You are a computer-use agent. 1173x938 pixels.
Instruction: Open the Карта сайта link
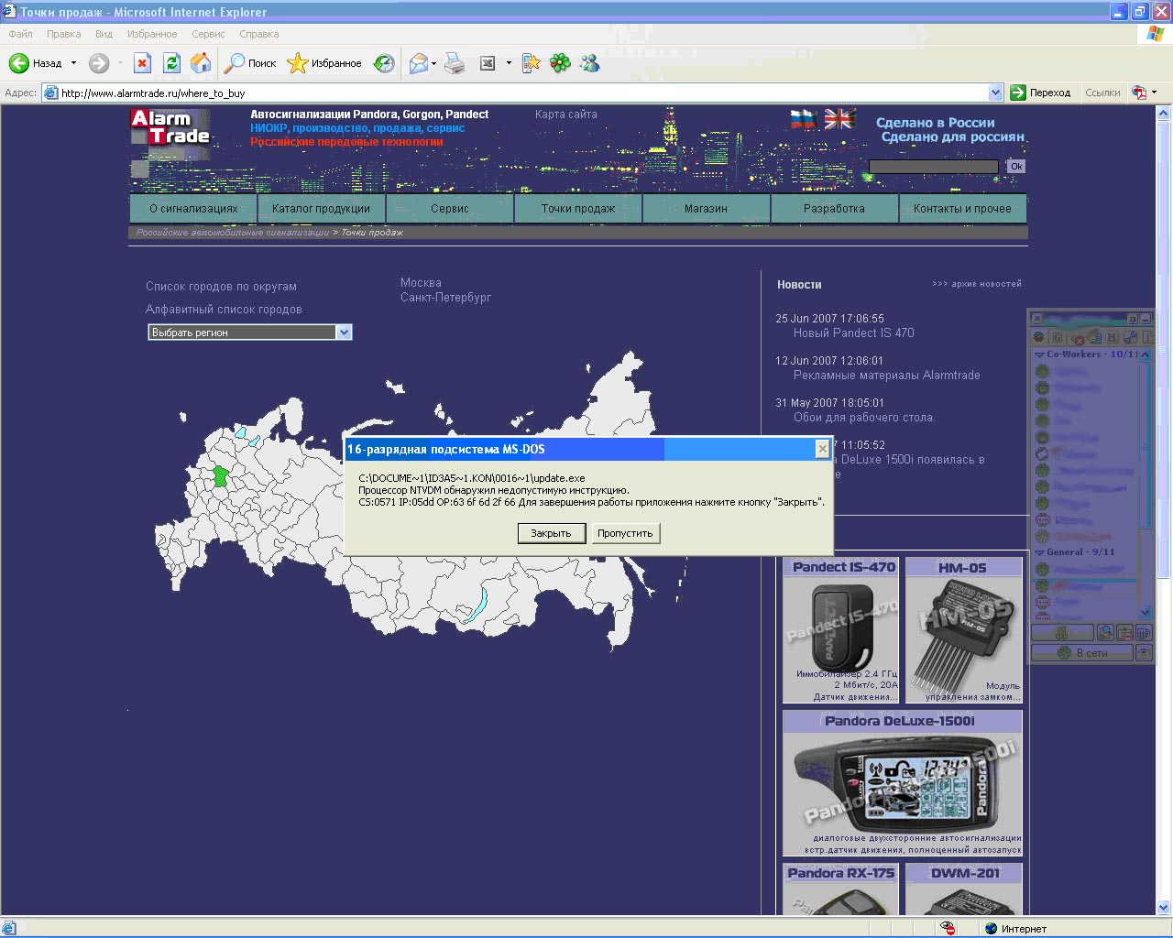pos(566,115)
